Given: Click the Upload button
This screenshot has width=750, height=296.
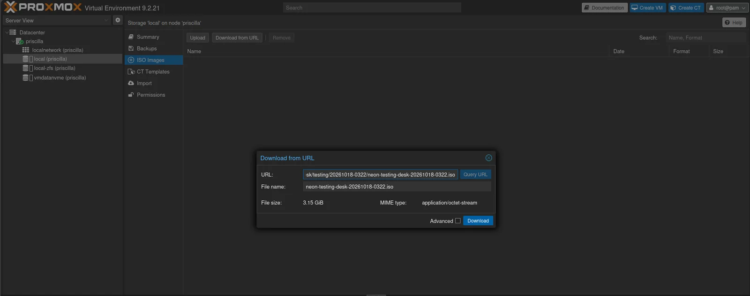Looking at the screenshot, I should pyautogui.click(x=197, y=38).
